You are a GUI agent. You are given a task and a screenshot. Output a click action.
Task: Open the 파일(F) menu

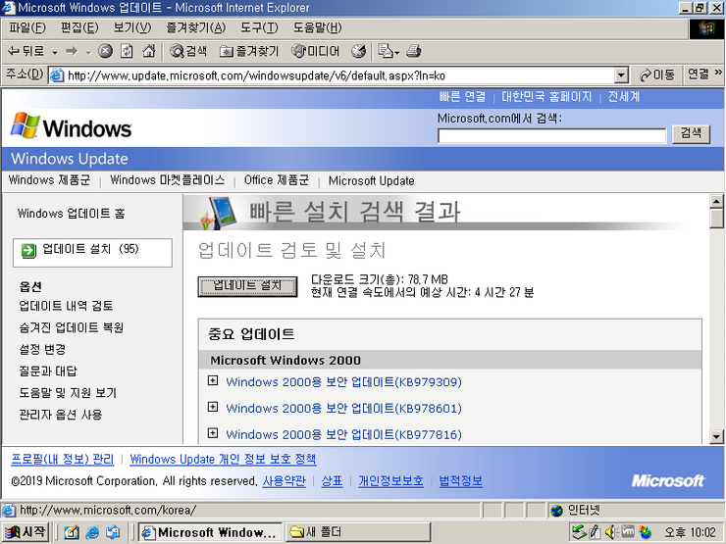[x=26, y=27]
